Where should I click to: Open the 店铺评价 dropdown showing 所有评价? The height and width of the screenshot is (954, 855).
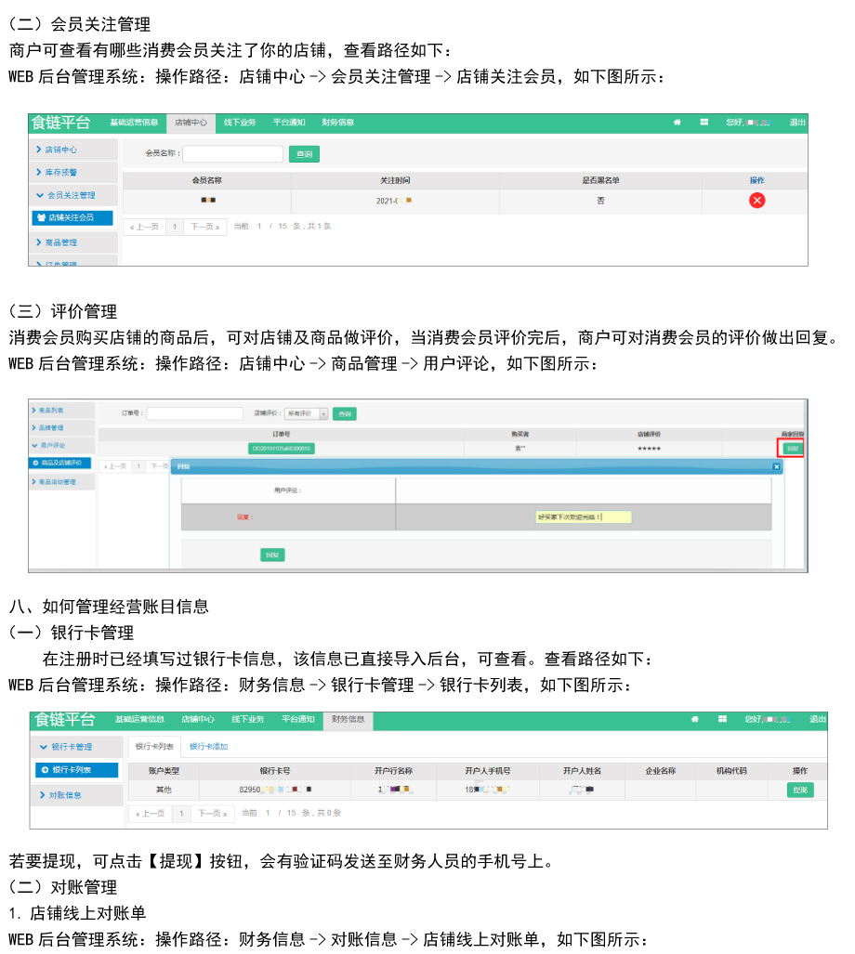307,413
